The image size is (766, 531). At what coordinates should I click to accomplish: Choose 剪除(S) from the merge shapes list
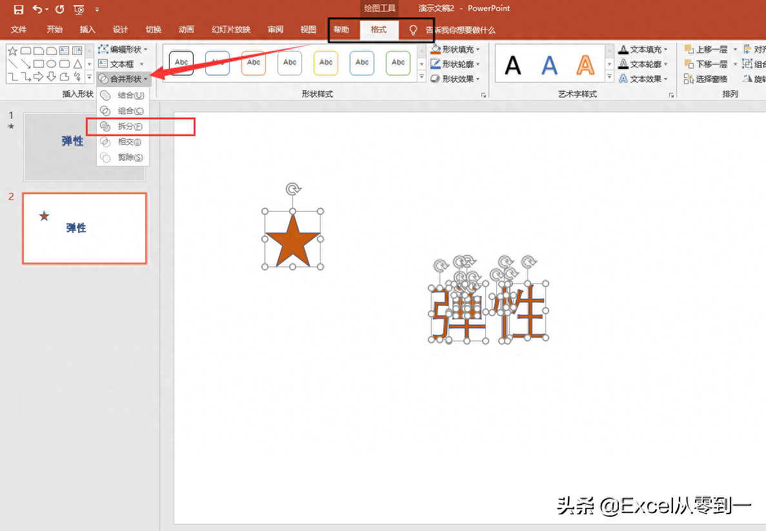[x=130, y=157]
